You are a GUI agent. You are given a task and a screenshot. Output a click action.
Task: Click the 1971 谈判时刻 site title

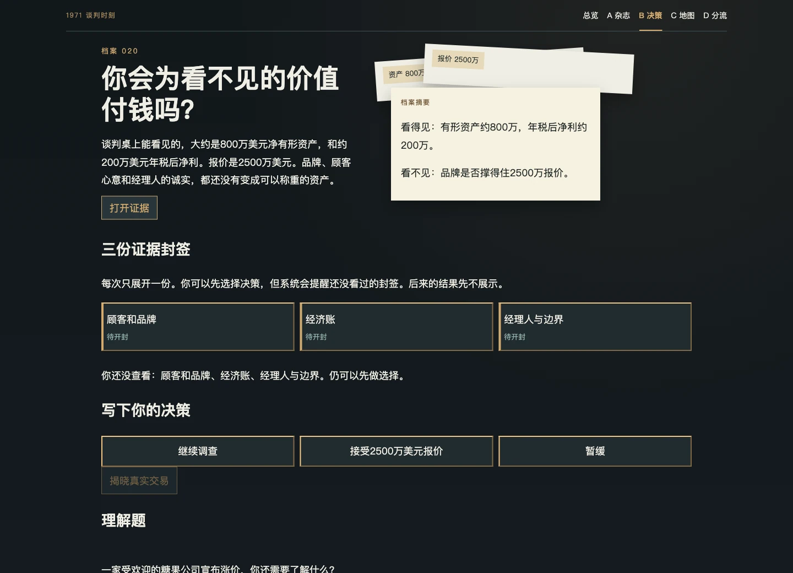coord(90,15)
